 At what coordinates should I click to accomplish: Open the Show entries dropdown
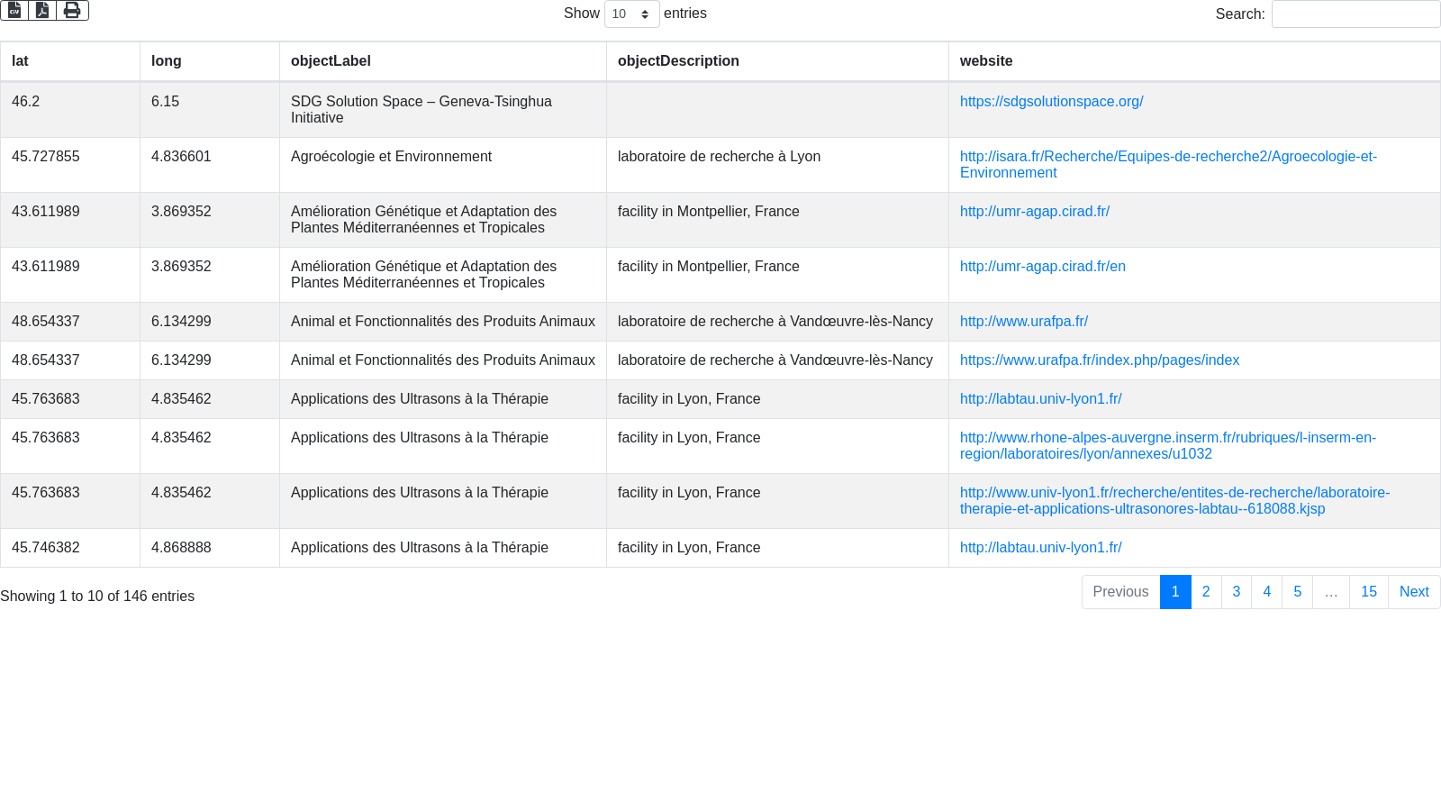(x=631, y=14)
